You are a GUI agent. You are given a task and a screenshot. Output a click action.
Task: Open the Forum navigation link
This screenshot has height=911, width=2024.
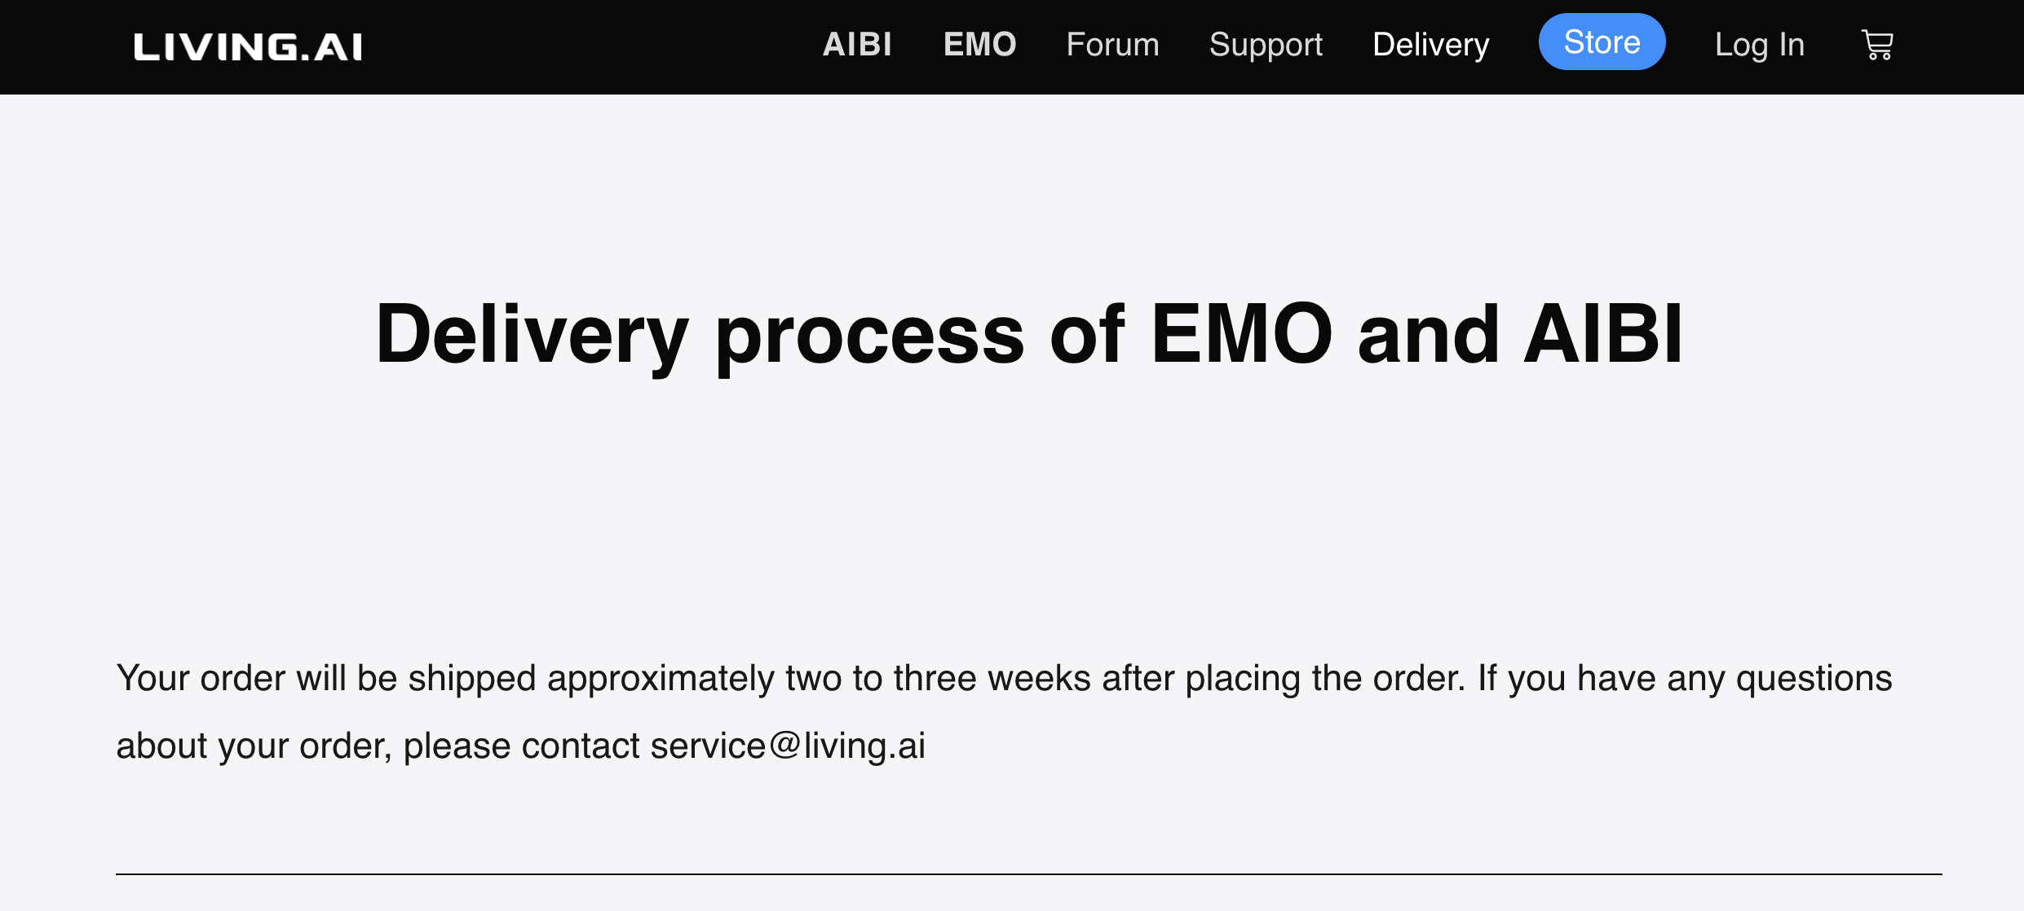click(x=1112, y=45)
